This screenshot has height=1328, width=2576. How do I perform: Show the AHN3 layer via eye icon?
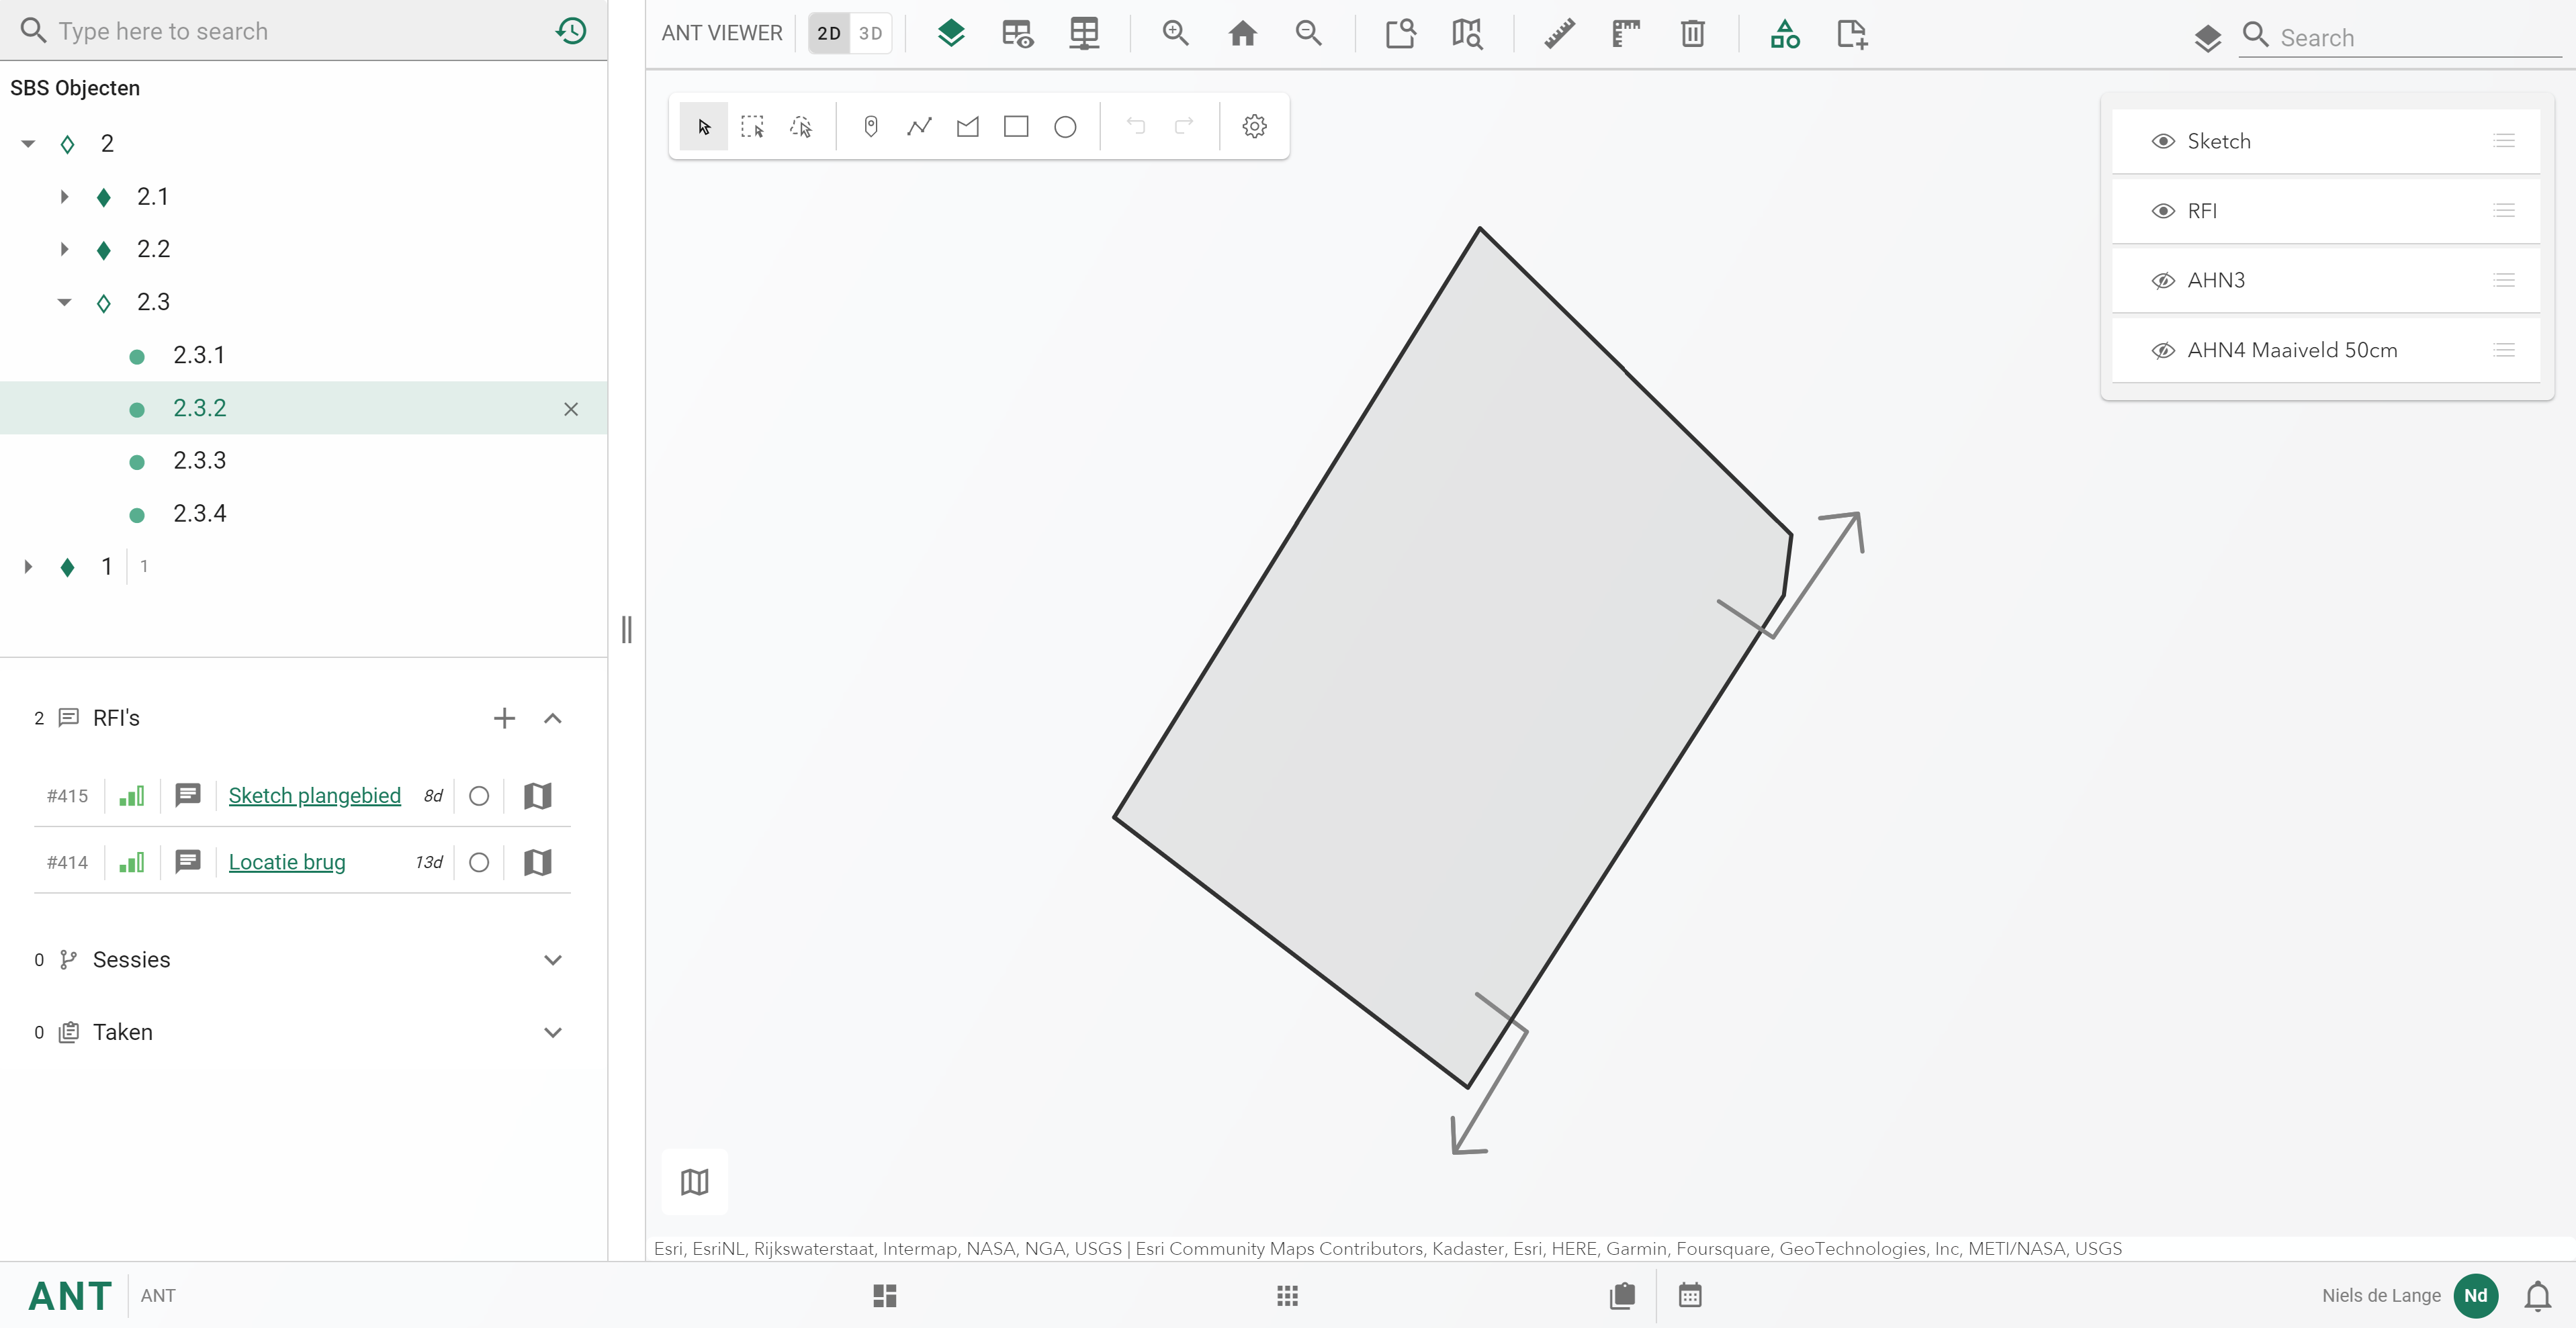2163,281
